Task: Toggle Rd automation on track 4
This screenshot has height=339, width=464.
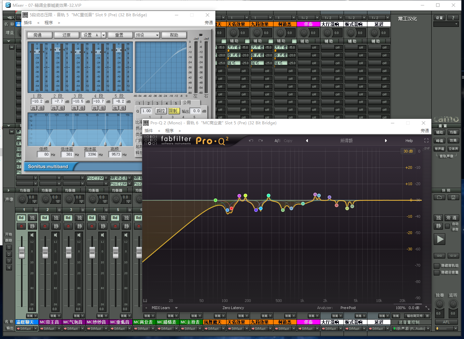Action: (x=92, y=218)
